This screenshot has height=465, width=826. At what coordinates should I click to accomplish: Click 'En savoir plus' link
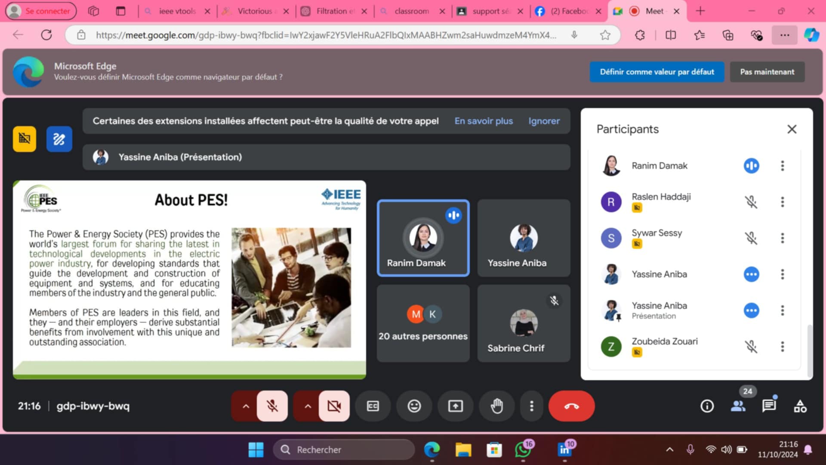[x=484, y=121]
